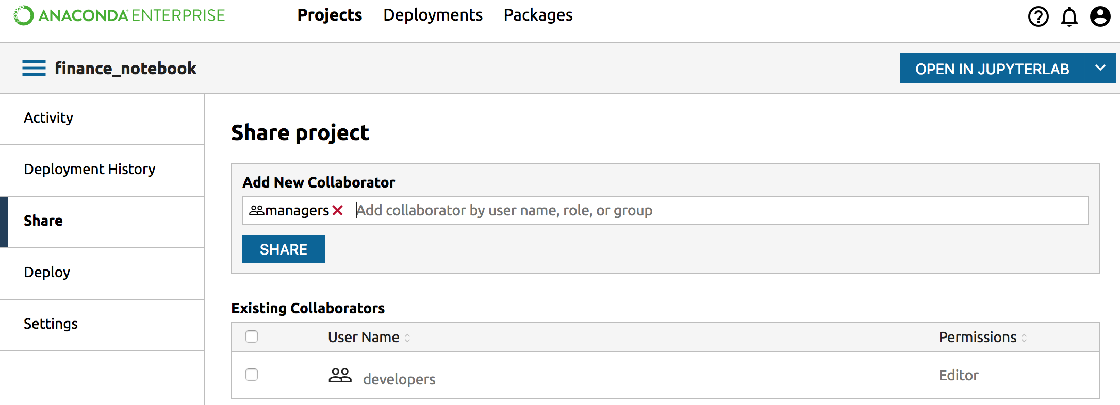The image size is (1120, 405).
Task: Toggle the hamburger menu beside finance_notebook
Action: click(34, 68)
